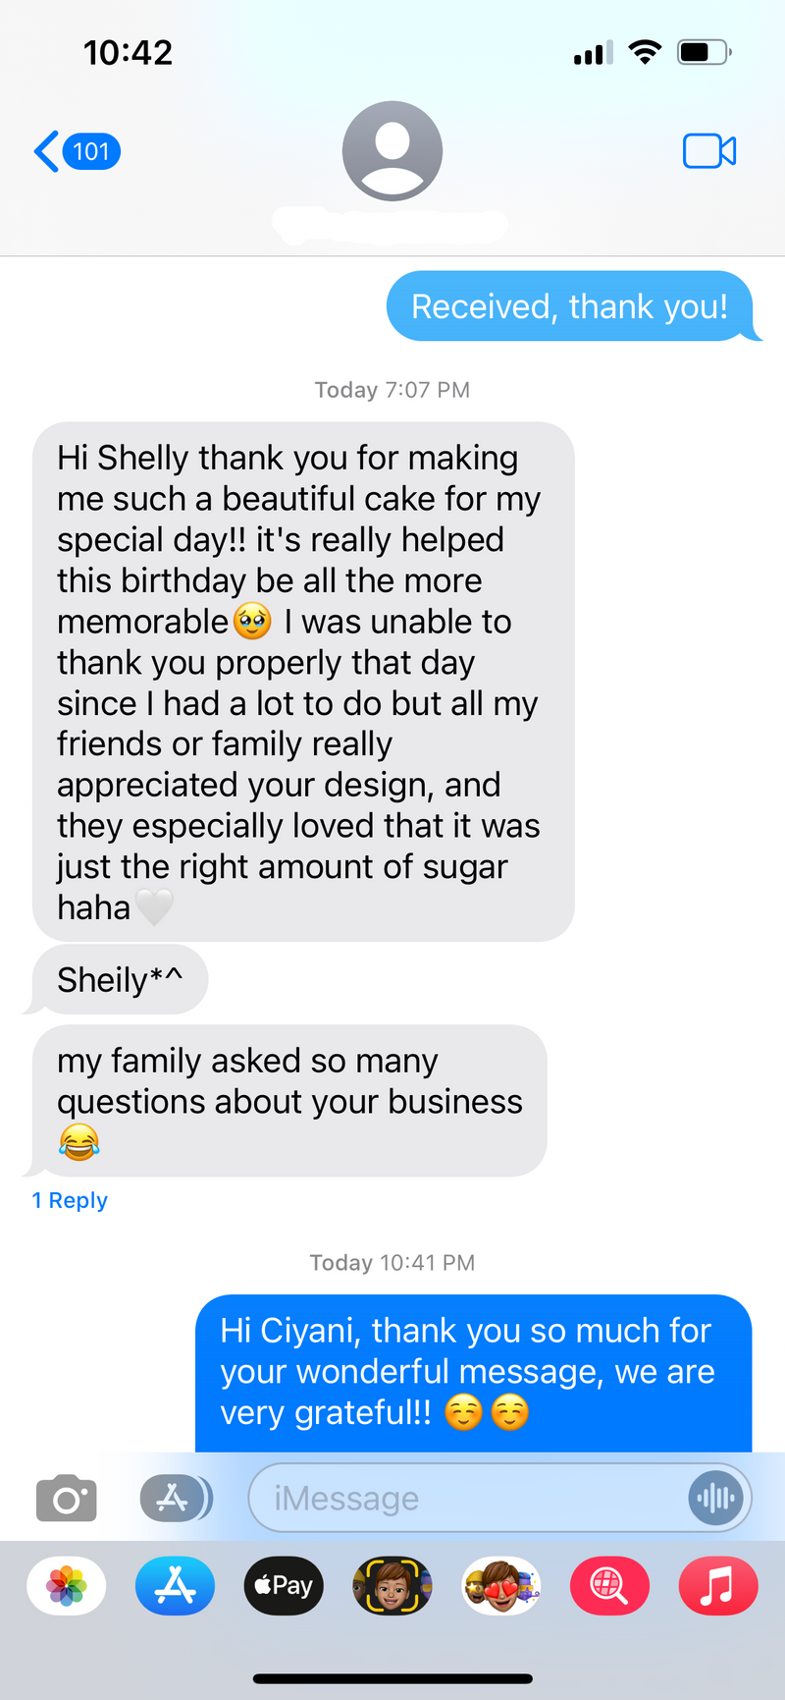Screen dimensions: 785x1700
Task: Open Memoji Stickers in the drawer
Action: point(500,1586)
